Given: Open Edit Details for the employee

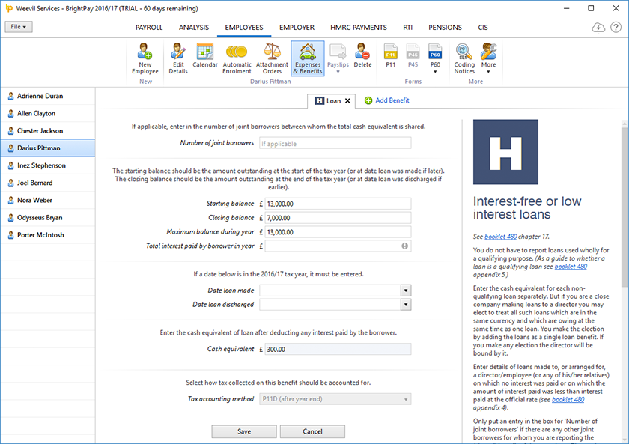Looking at the screenshot, I should pos(178,58).
